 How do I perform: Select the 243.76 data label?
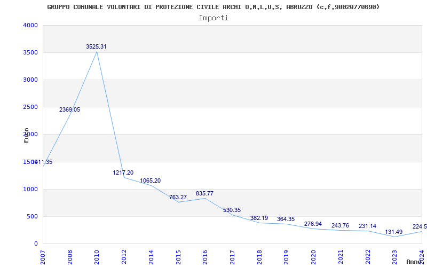coord(340,226)
